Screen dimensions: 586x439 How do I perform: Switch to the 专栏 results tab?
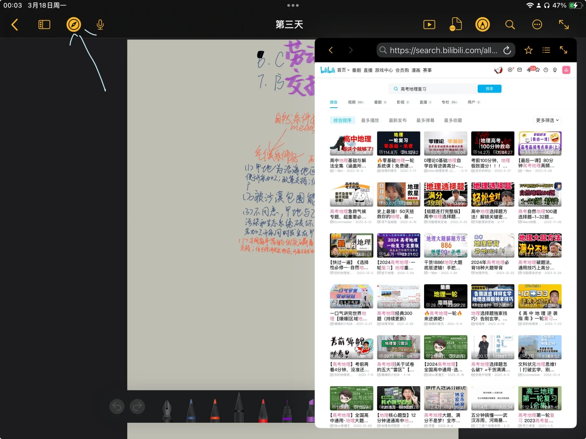point(450,102)
